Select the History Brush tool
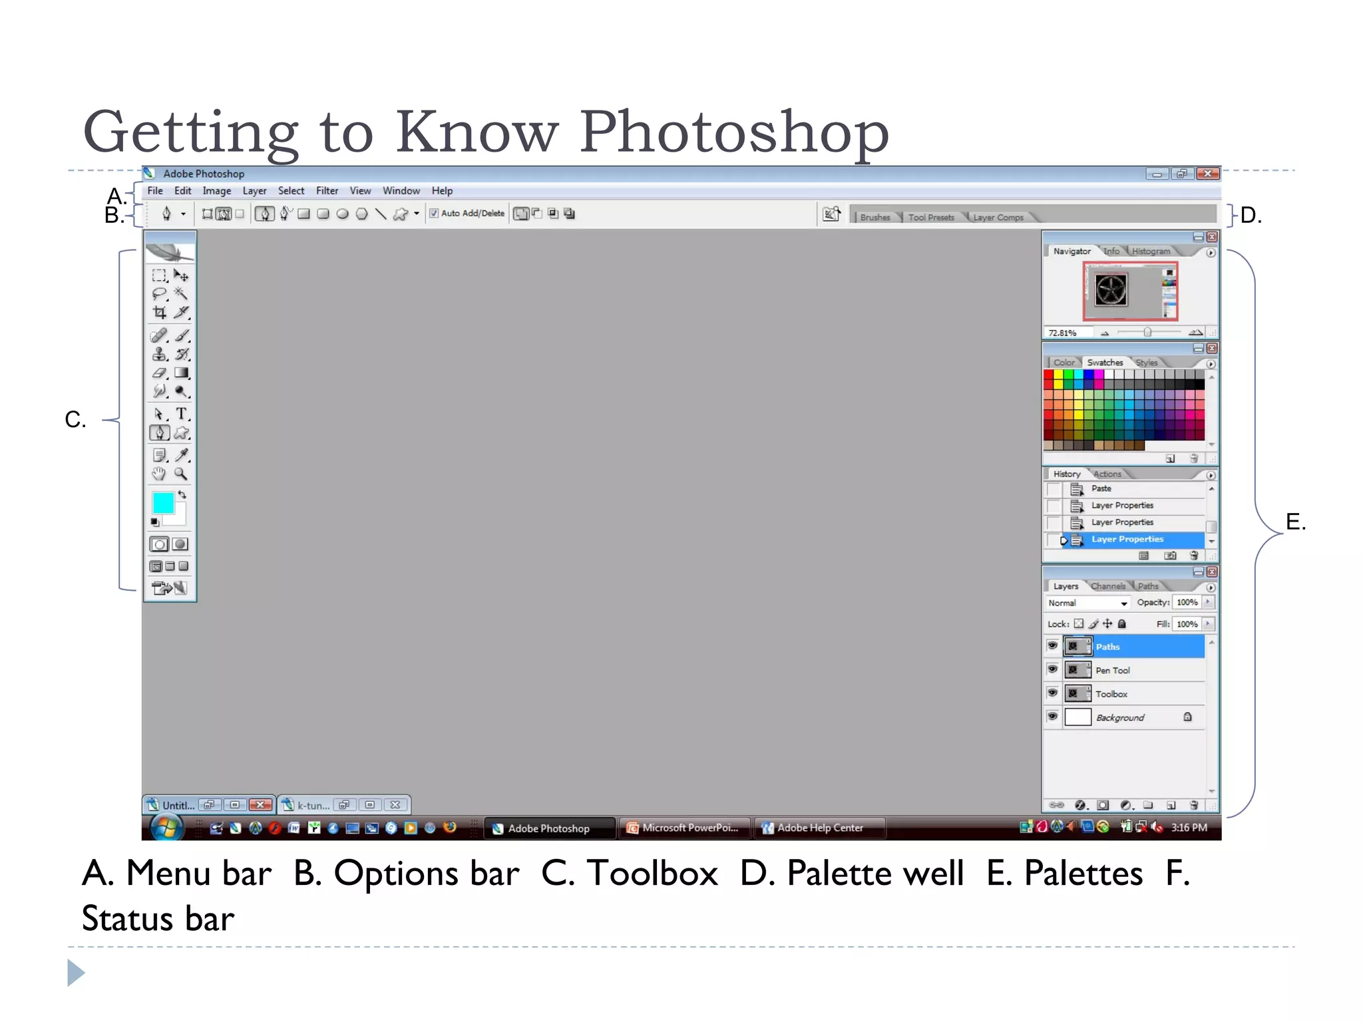Image resolution: width=1363 pixels, height=1022 pixels. (x=181, y=354)
